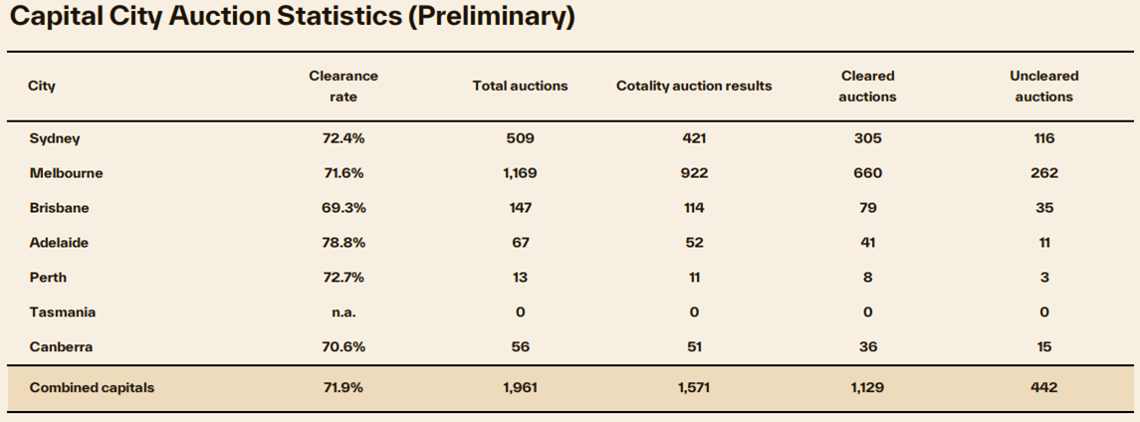
Task: Select Sydney's 72.4% clearance rate cell
Action: 343,138
